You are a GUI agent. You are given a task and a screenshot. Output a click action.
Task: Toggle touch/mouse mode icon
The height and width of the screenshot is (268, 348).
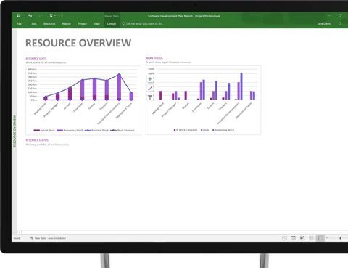tap(51, 16)
